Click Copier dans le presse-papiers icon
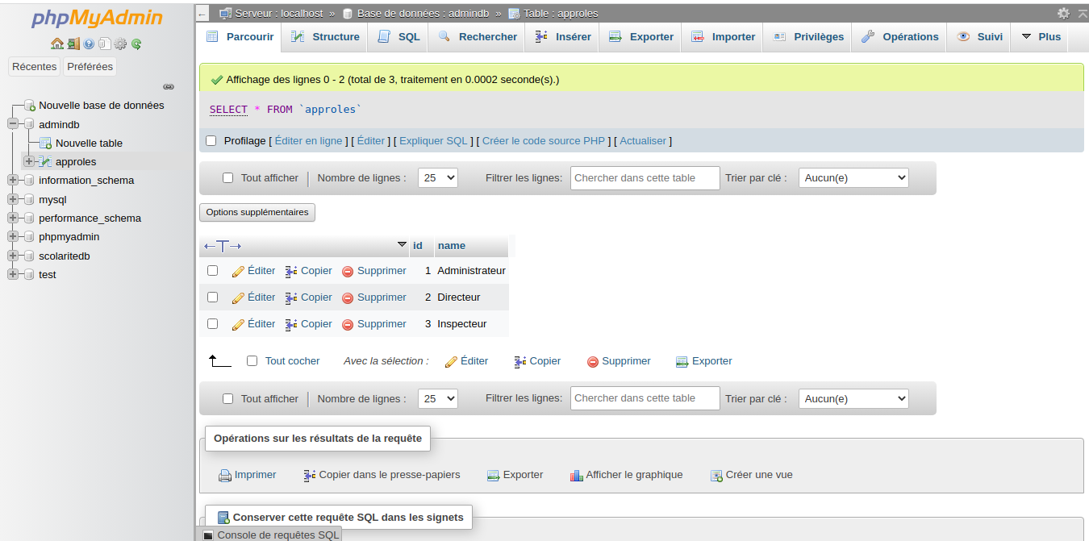This screenshot has width=1089, height=541. pos(310,476)
